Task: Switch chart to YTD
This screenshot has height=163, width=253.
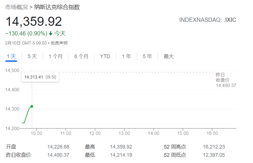Action: tap(105, 56)
